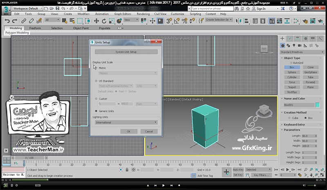Select the Inches default units radio
The height and width of the screenshot is (190, 327).
[126, 91]
